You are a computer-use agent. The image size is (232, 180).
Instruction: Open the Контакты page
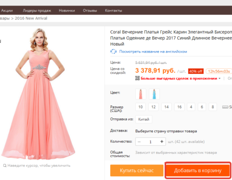pos(114,11)
